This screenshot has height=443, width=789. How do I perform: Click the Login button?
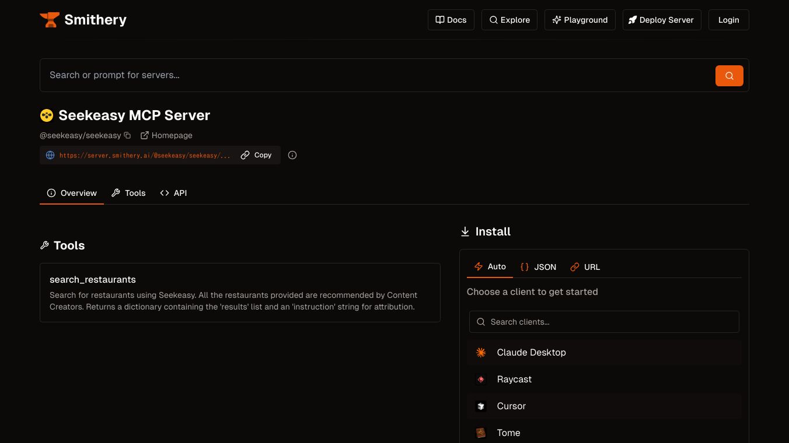click(x=729, y=20)
